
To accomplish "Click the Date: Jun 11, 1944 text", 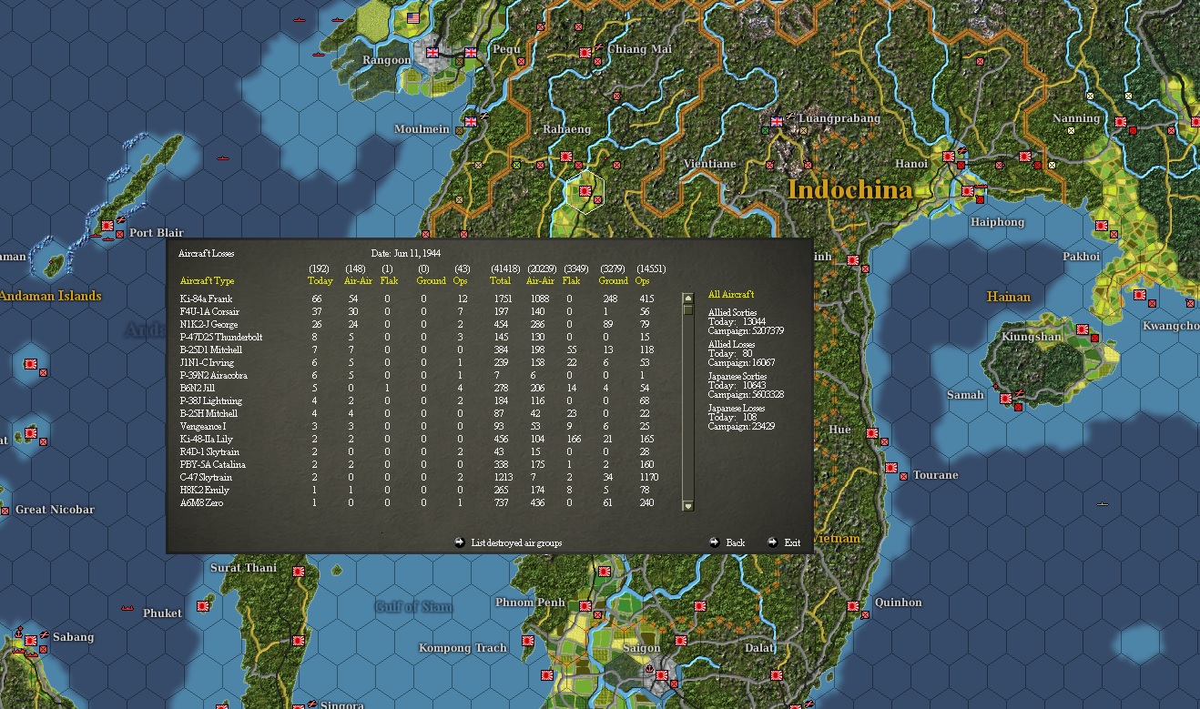I will pyautogui.click(x=406, y=253).
